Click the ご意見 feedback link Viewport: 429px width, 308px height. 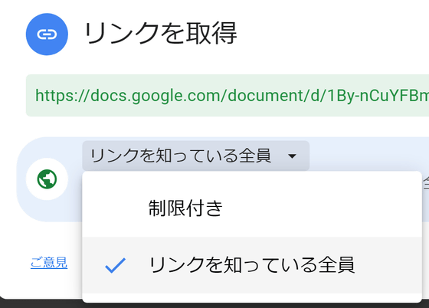tap(49, 263)
